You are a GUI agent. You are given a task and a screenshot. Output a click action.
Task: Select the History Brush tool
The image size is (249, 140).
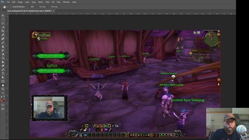pos(3,50)
